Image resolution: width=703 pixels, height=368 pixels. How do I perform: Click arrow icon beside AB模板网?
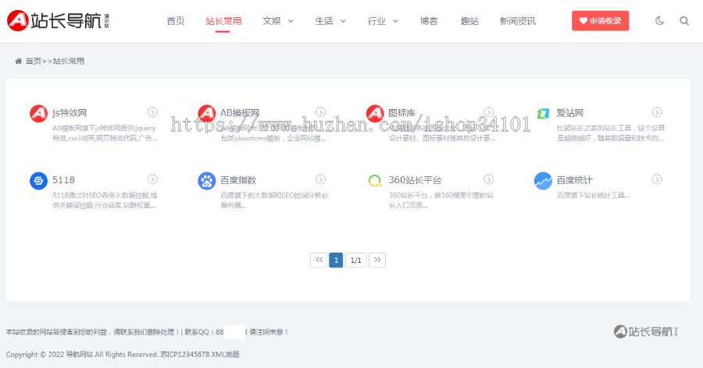coord(320,112)
